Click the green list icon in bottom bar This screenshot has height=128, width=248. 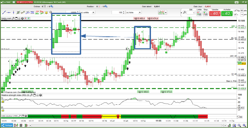tap(26, 125)
